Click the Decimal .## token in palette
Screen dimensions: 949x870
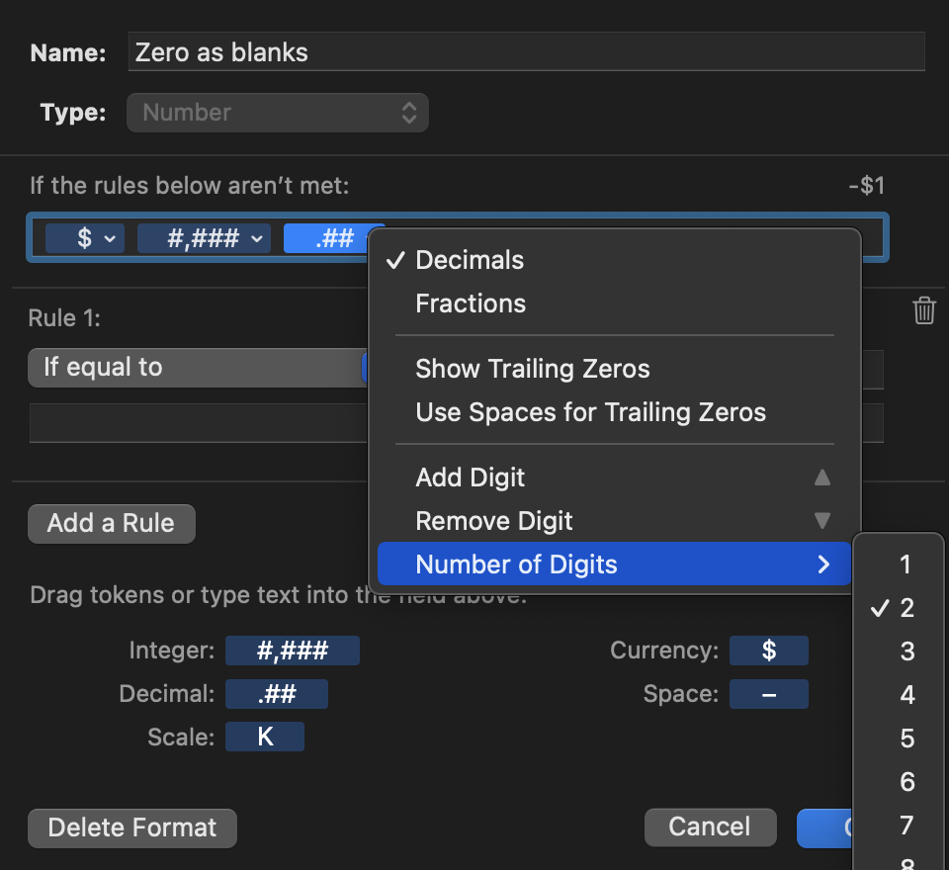tap(277, 694)
